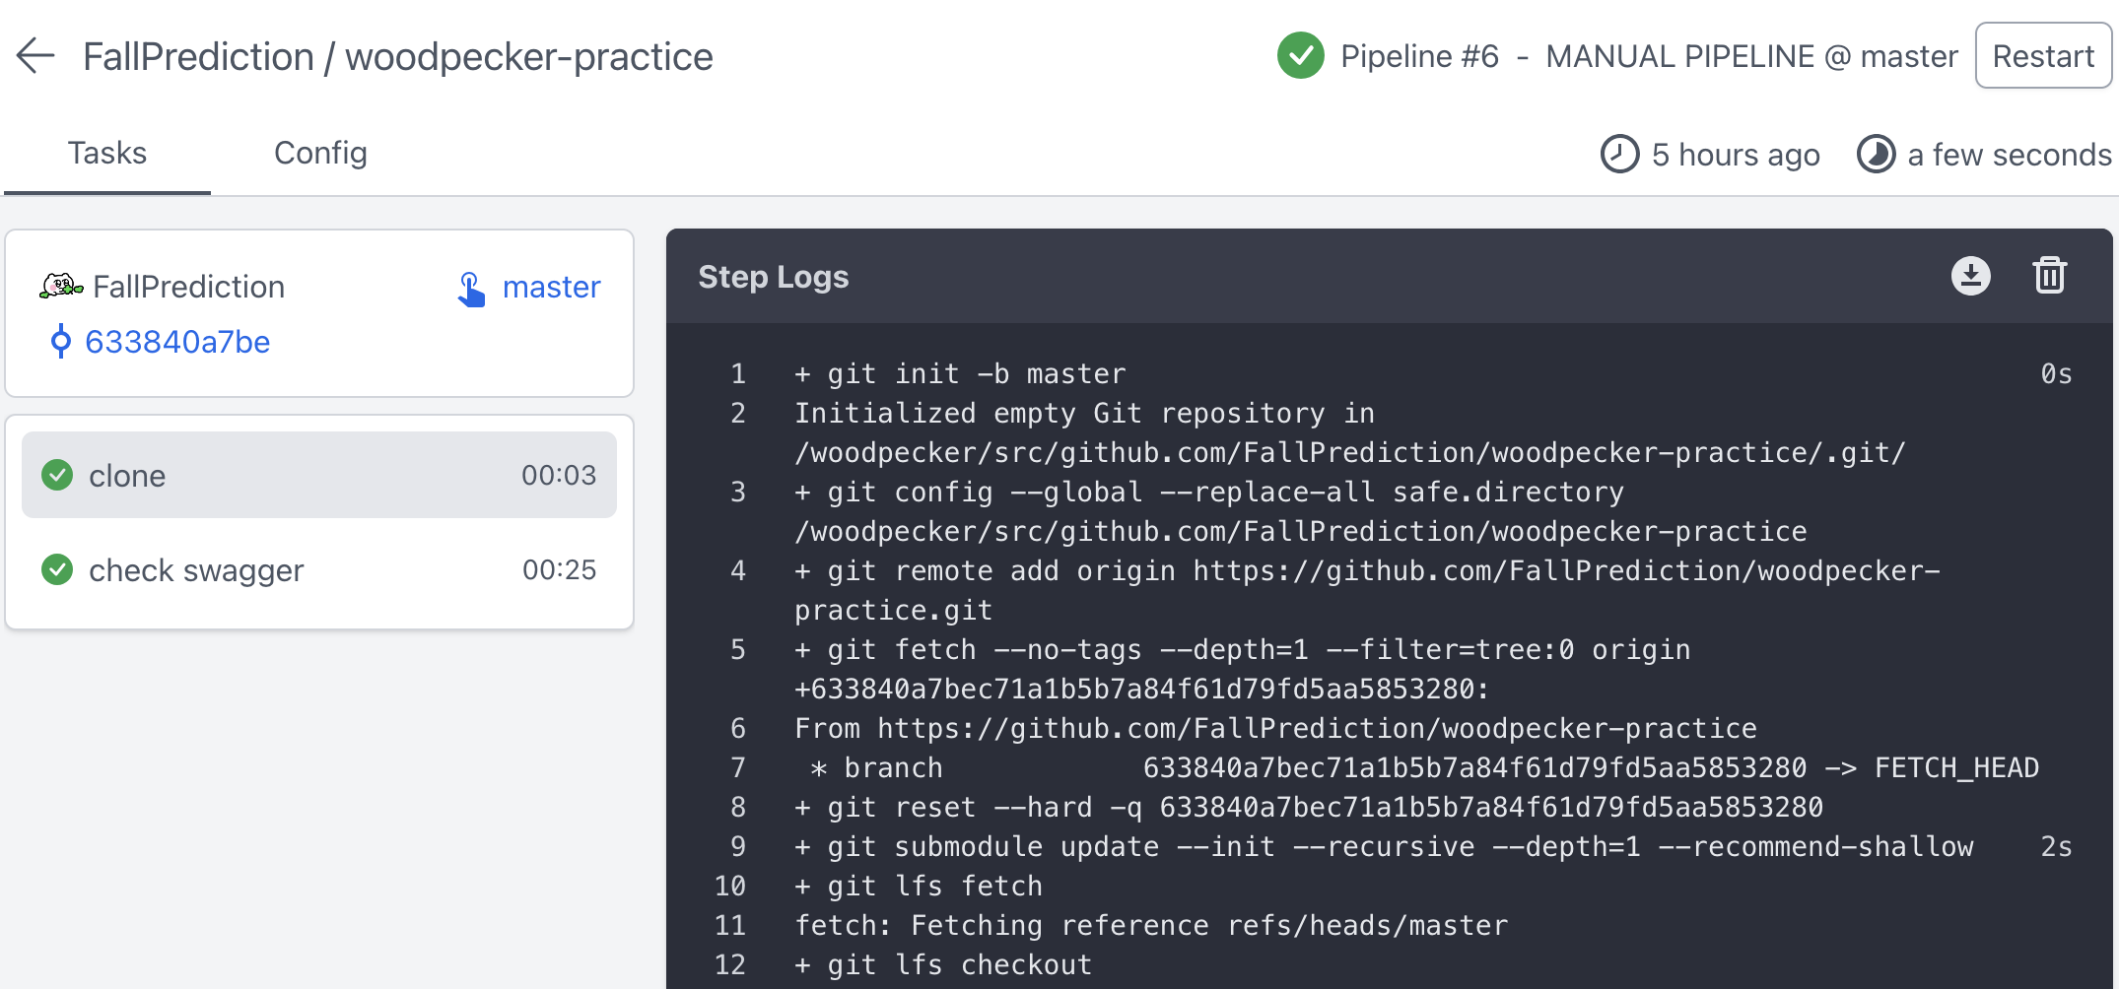The height and width of the screenshot is (989, 2119).
Task: Click the green check on clone step
Action: (x=58, y=475)
